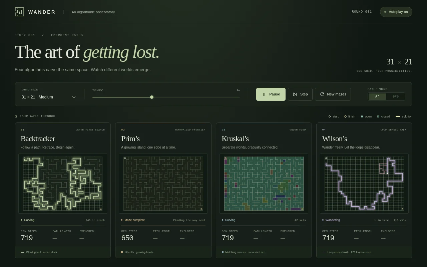
Task: Click the Backtracker card title
Action: coord(38,139)
